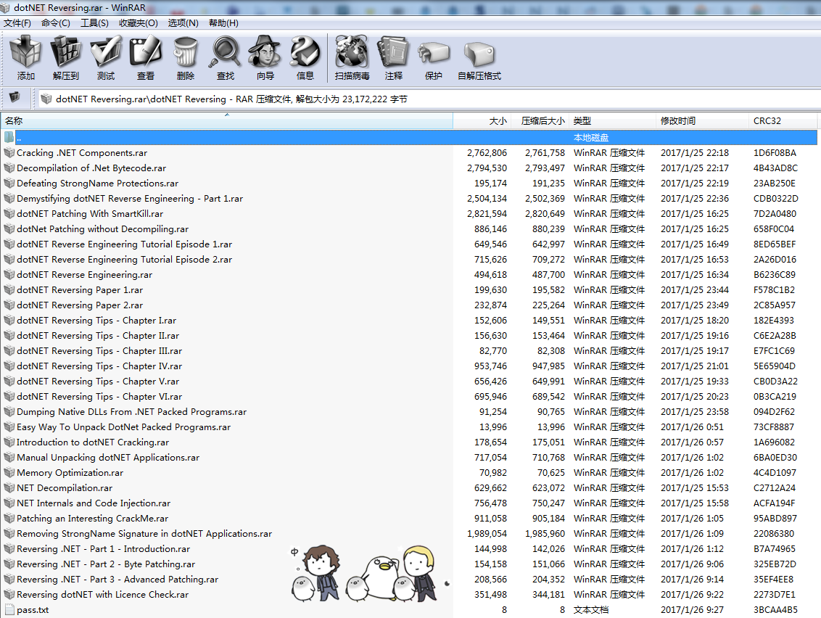Select Introduction to dotNET Cracking.rar

[x=93, y=442]
